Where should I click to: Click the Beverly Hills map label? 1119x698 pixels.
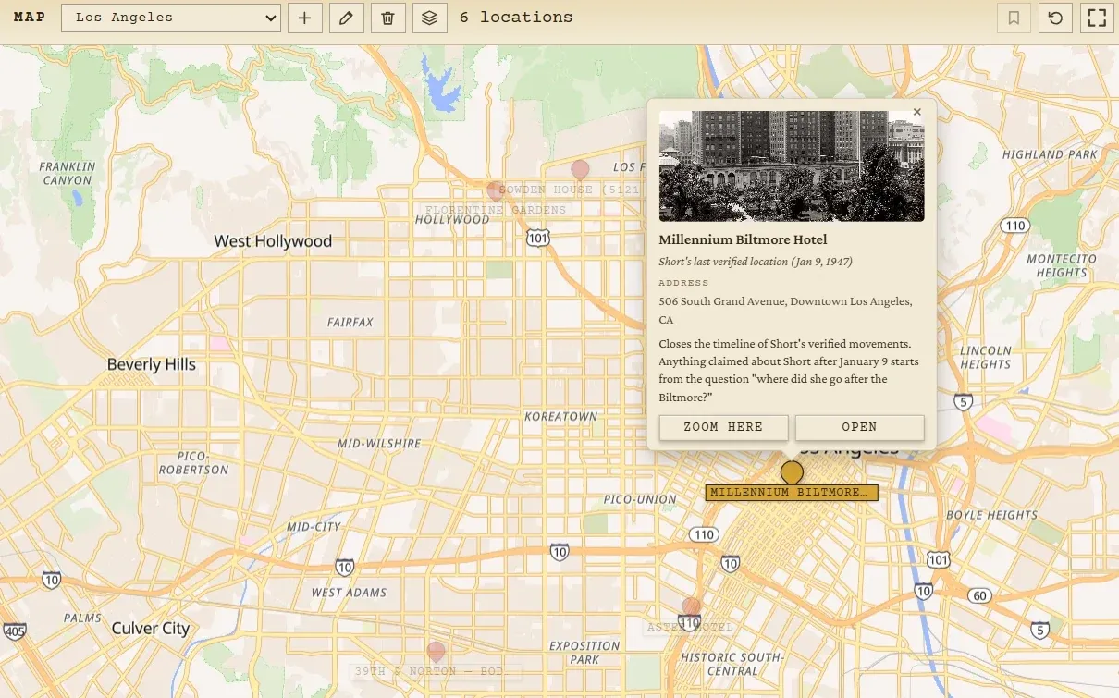pyautogui.click(x=152, y=364)
